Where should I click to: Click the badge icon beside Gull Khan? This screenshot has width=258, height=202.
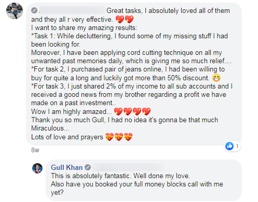88,167
